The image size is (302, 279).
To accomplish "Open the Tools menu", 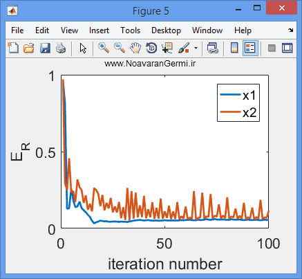I will pos(131,30).
